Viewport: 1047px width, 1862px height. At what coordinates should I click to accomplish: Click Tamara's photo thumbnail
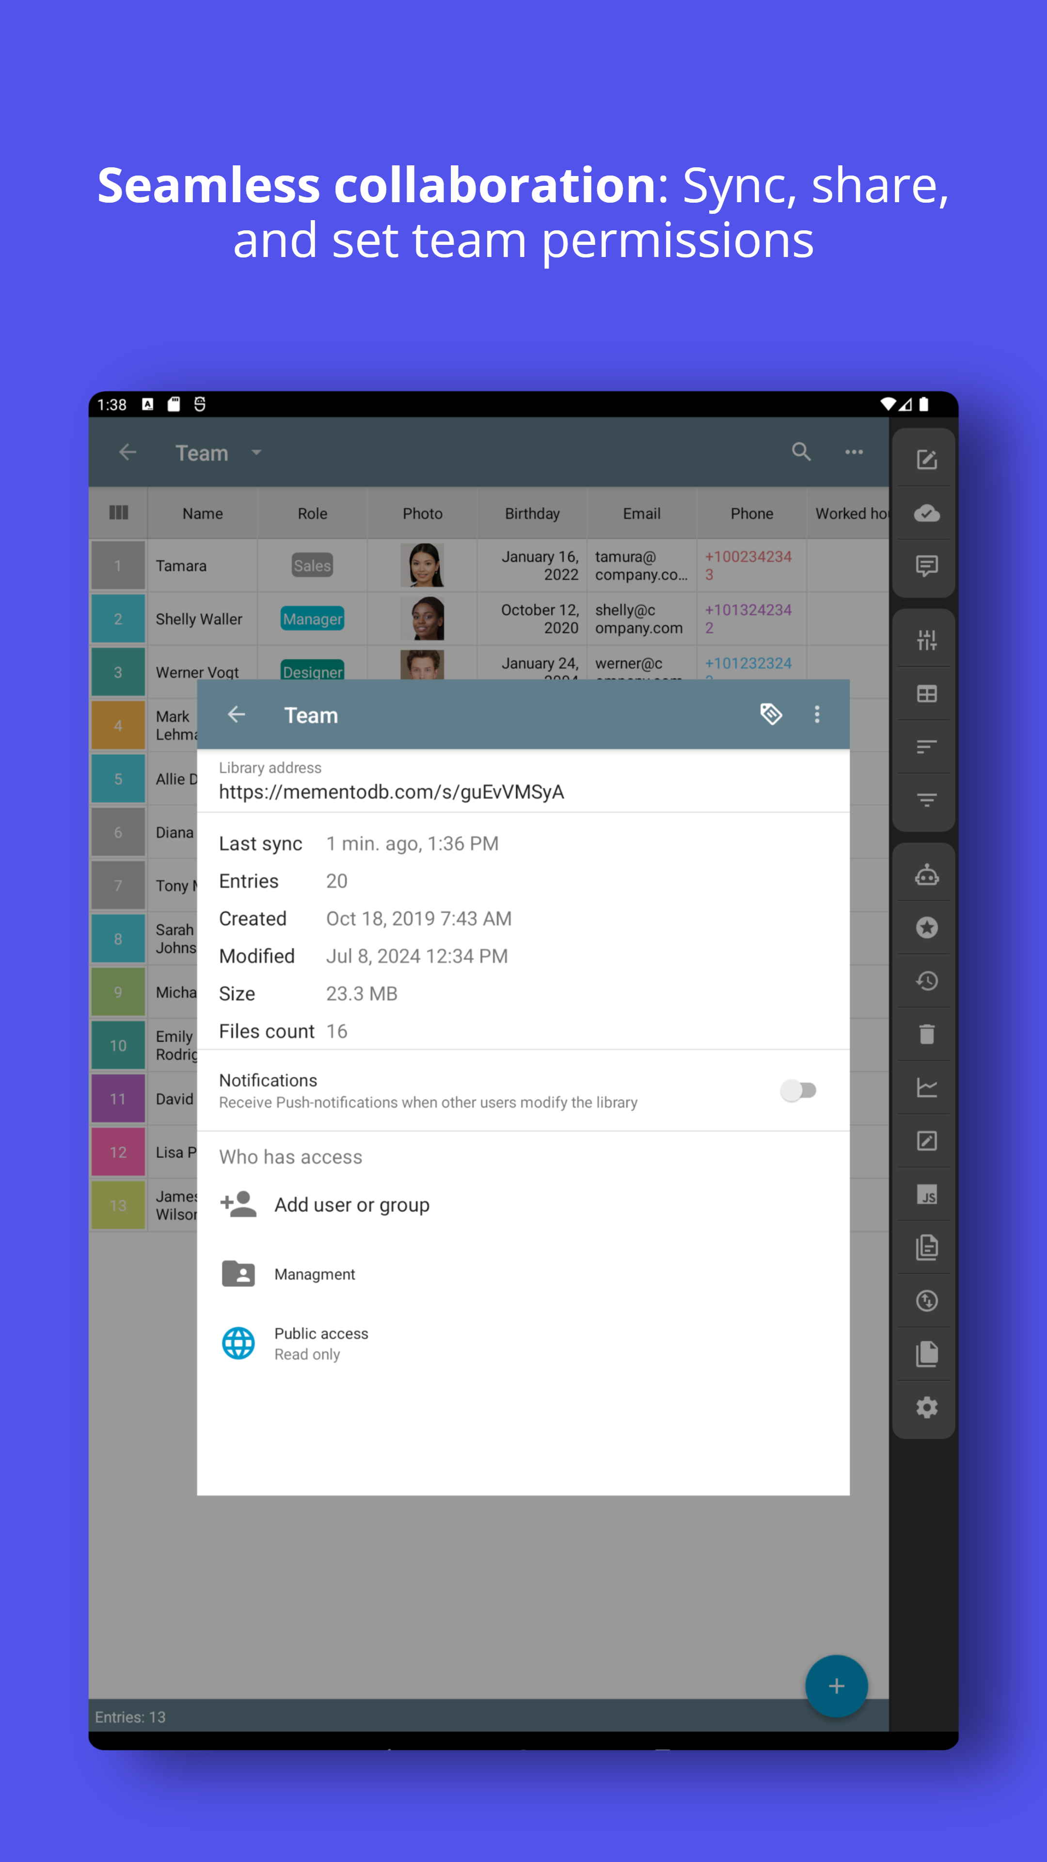coord(422,565)
